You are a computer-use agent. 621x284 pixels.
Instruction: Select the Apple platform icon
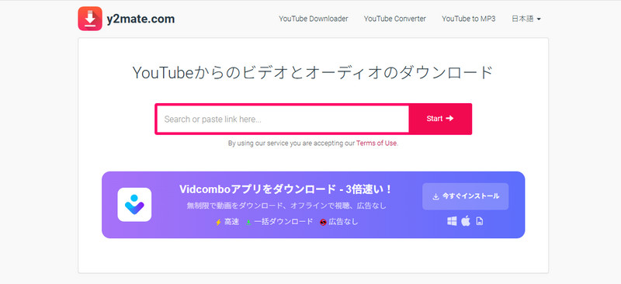(466, 220)
